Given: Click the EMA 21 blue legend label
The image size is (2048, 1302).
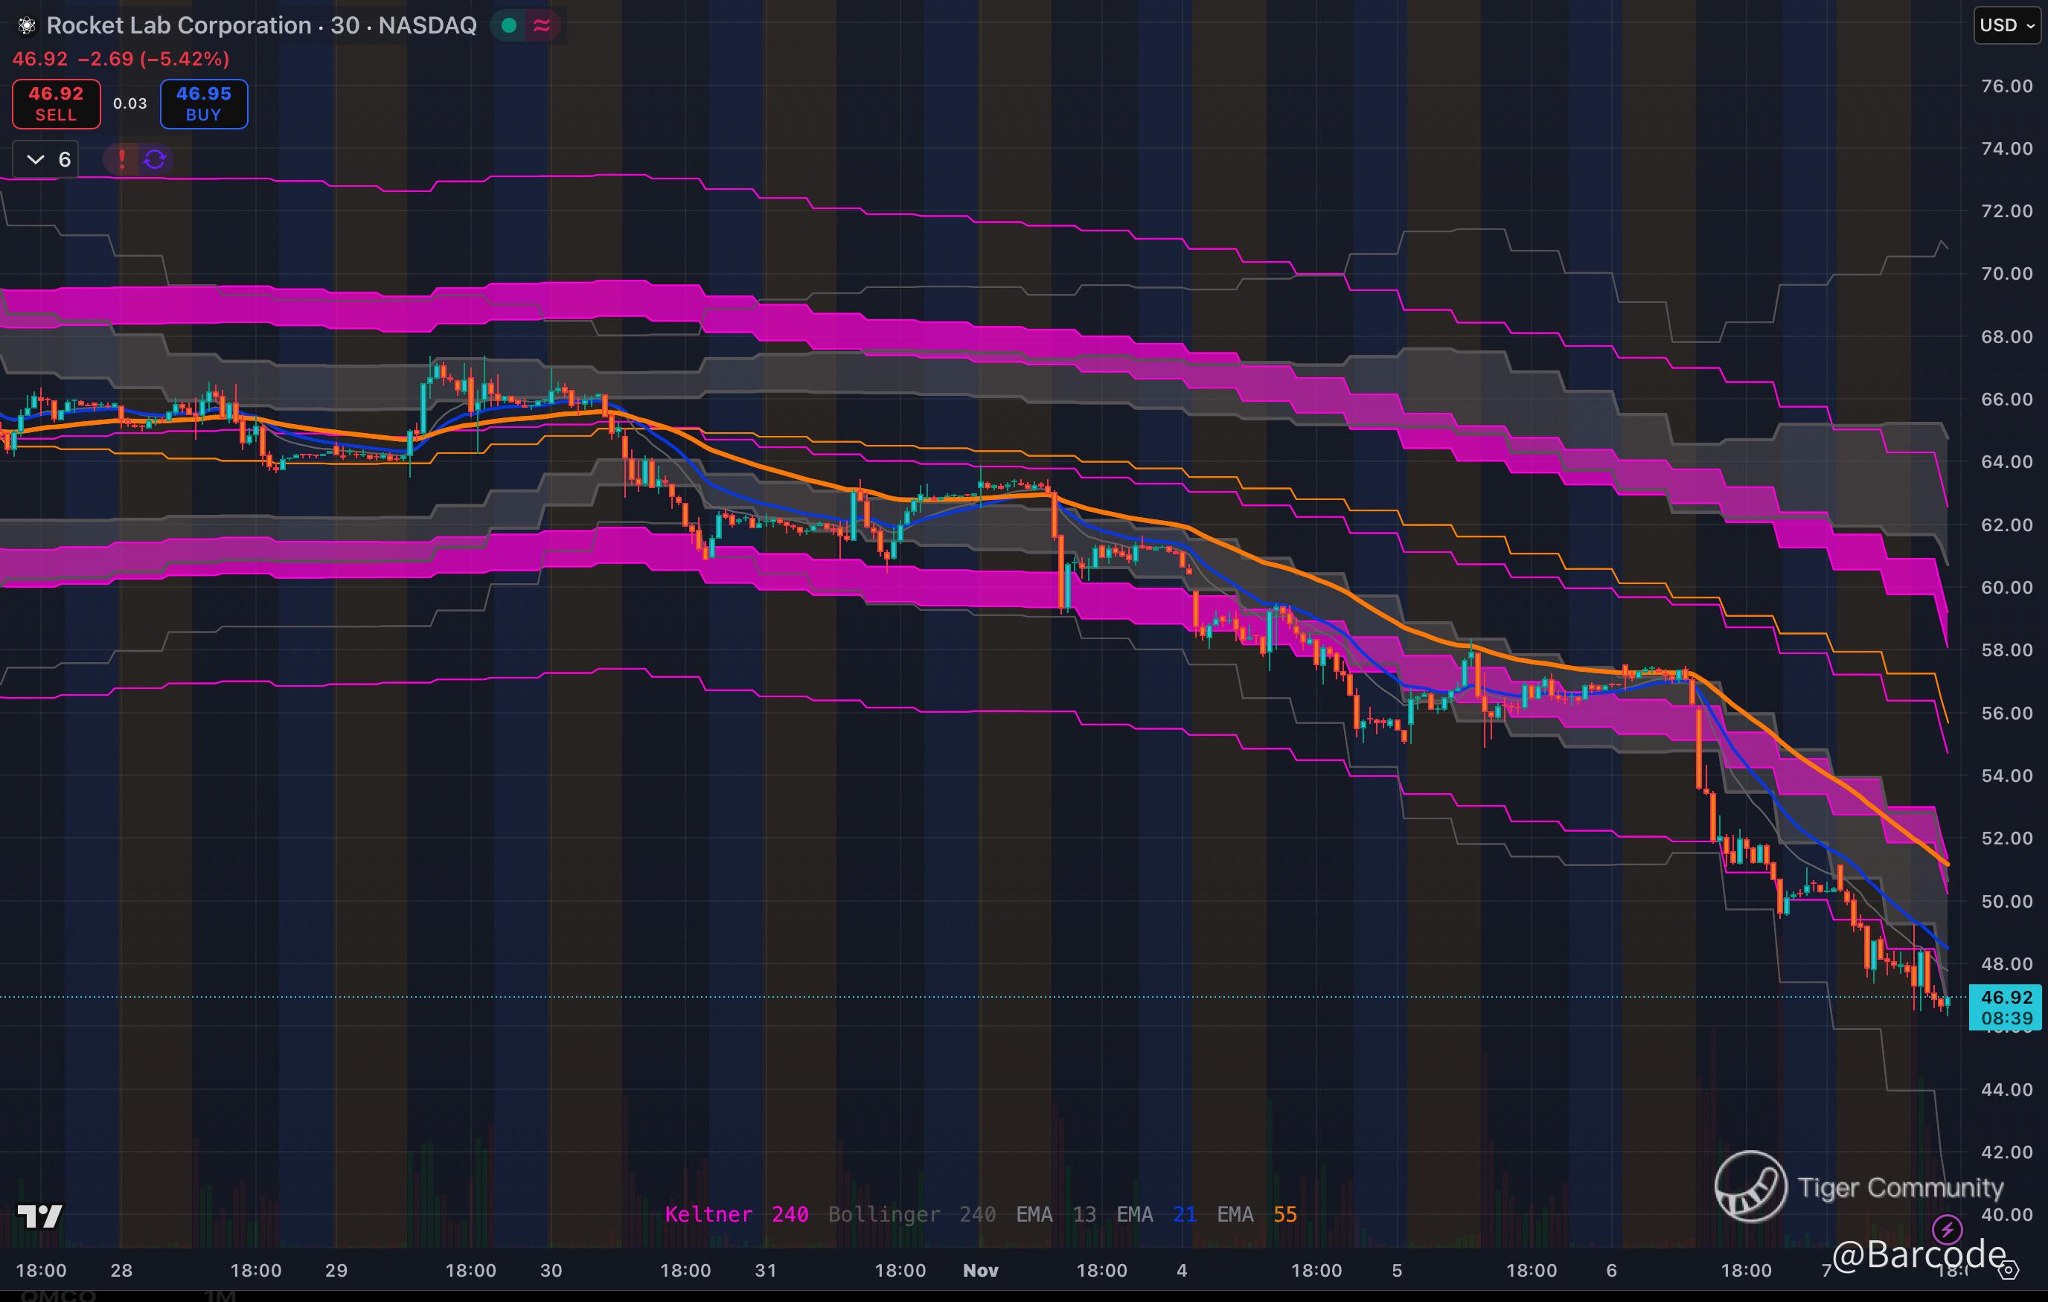Looking at the screenshot, I should click(1156, 1214).
